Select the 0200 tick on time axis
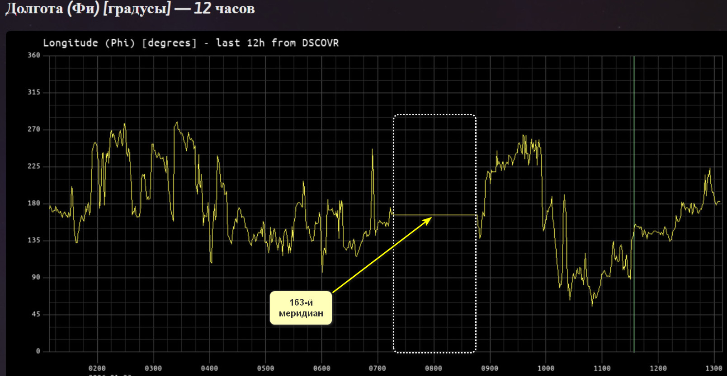 (x=97, y=368)
